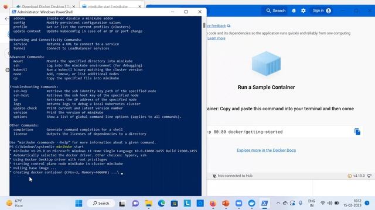This screenshot has width=375, height=210.
Task: Click 'Troubleshooting Commands:' heading in PowerShell
Action: tap(34, 87)
